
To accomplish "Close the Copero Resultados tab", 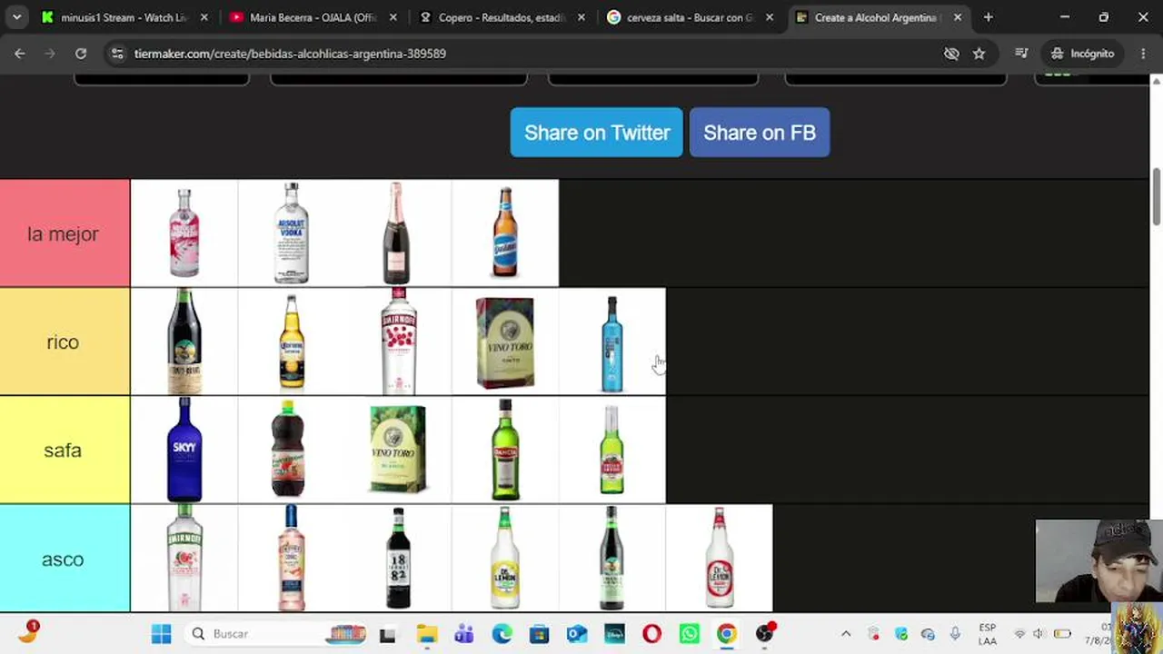I will 581,17.
